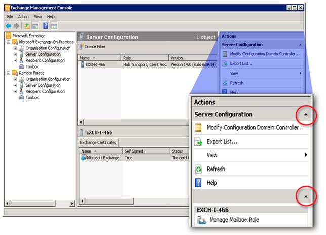
Task: Collapse the EXCH-I-466 section arrow in enlarged Actions
Action: [x=306, y=196]
